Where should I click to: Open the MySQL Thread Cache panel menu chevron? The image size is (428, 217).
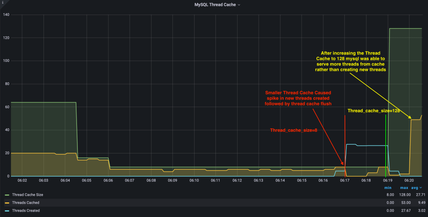click(239, 5)
